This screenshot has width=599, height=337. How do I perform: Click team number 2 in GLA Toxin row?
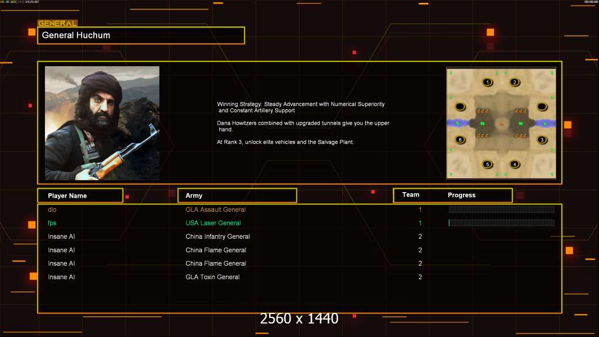pyautogui.click(x=420, y=277)
